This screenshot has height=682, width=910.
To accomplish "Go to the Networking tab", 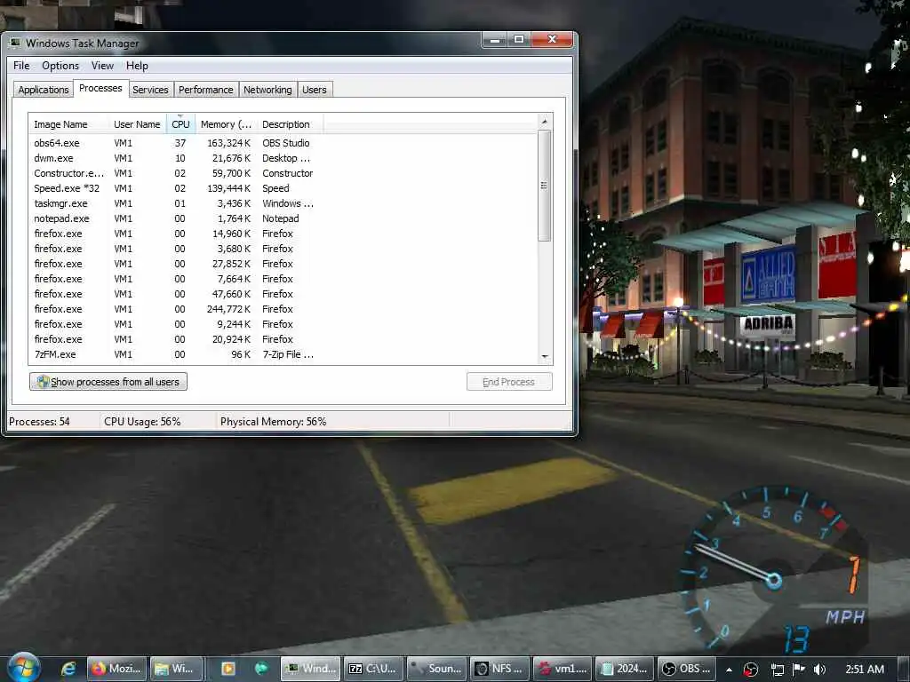I will point(267,90).
